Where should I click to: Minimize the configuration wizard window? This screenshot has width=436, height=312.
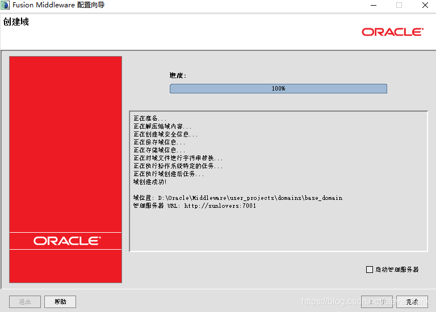[x=374, y=5]
